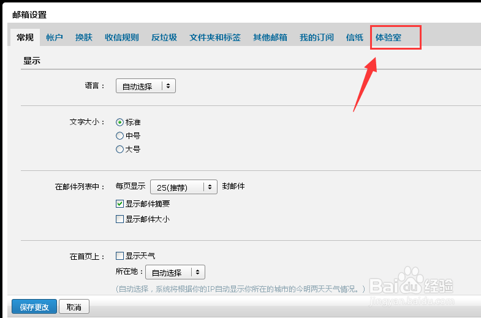Click the 取消 button
Screen dimensions: 481x318
click(74, 306)
